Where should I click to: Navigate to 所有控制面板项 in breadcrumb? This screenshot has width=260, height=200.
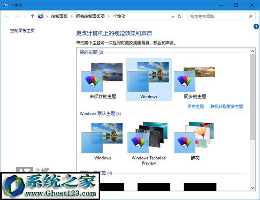(x=90, y=16)
